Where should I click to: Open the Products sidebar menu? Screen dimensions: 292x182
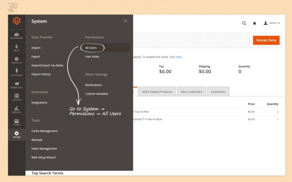(x=16, y=60)
